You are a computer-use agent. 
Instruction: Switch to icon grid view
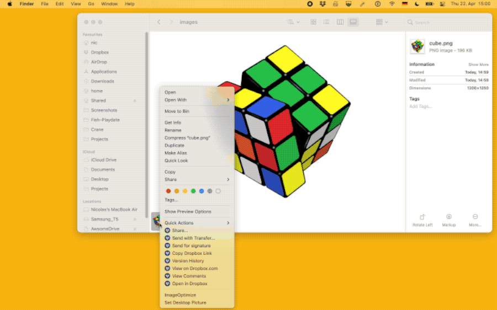pyautogui.click(x=313, y=22)
